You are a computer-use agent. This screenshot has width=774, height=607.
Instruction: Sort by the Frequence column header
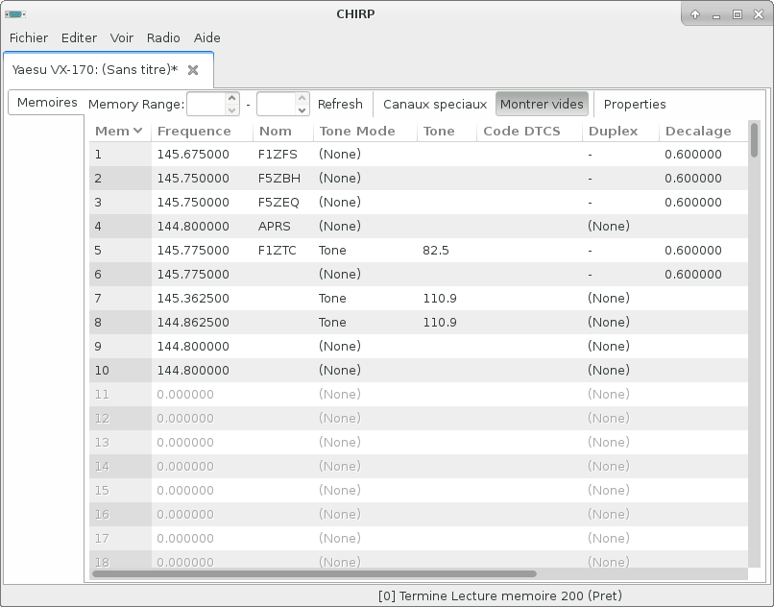[x=203, y=131]
